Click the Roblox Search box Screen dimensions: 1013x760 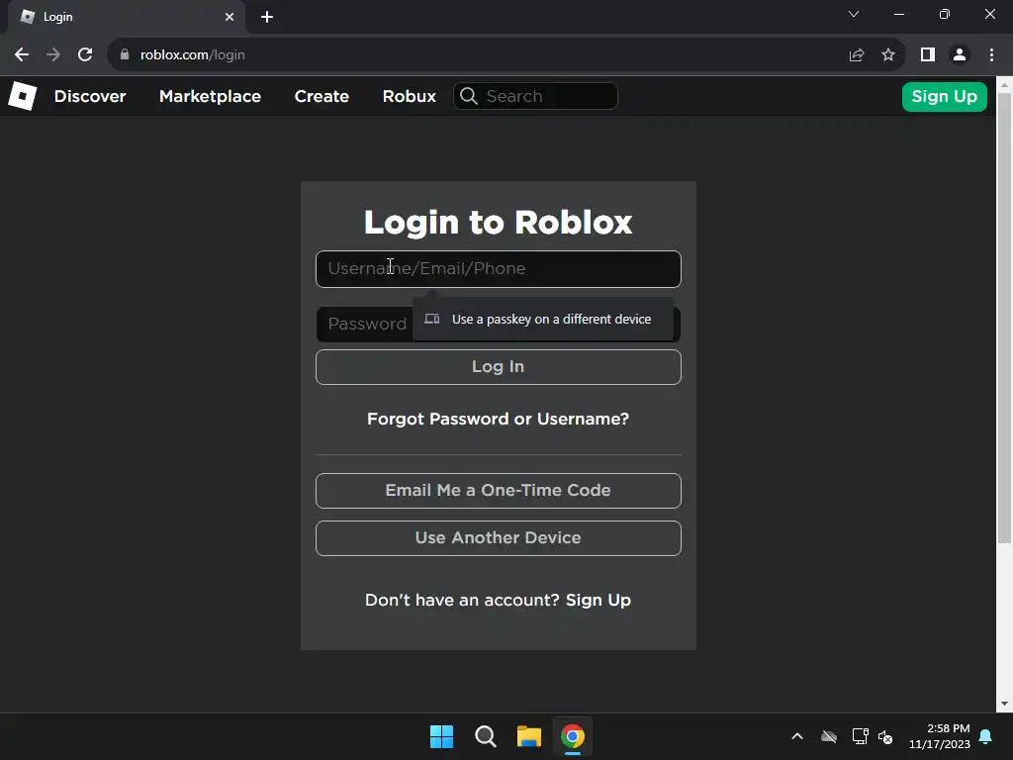tap(535, 96)
